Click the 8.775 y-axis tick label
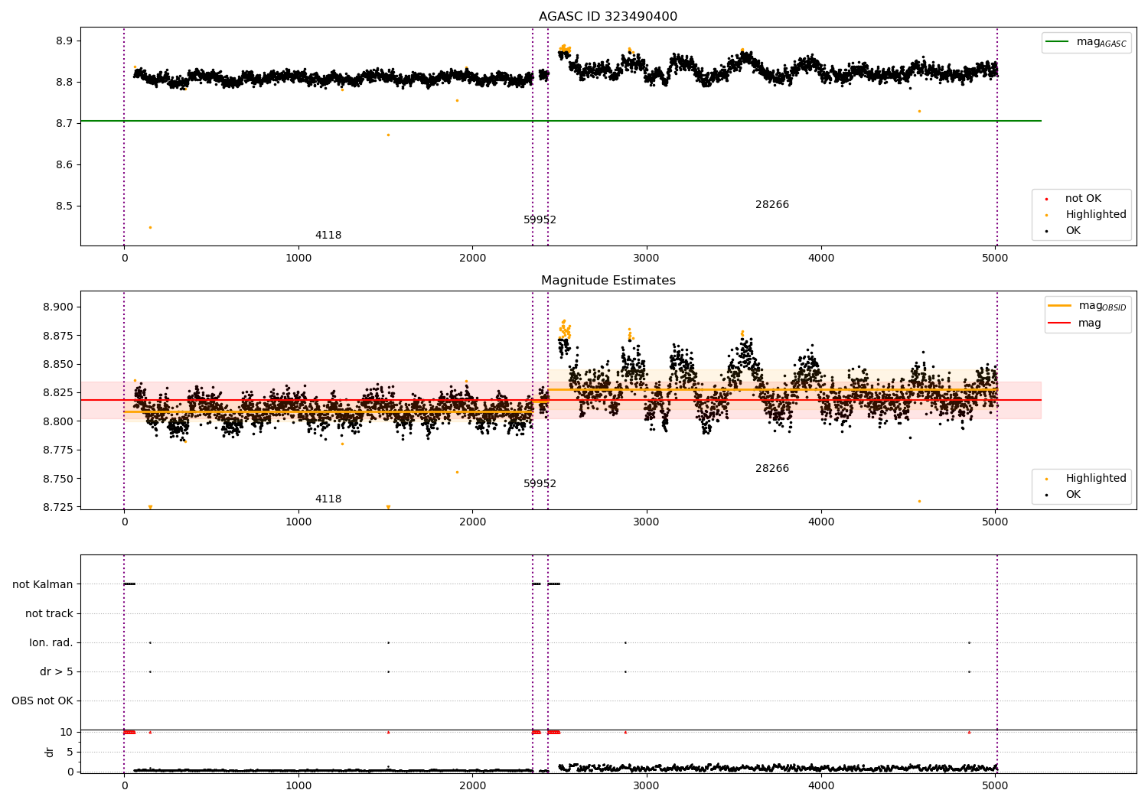This screenshot has height=803, width=1148. click(57, 450)
